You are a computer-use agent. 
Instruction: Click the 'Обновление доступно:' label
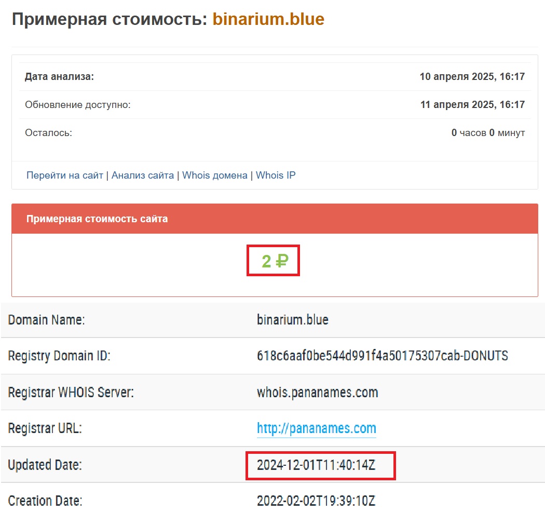click(78, 105)
